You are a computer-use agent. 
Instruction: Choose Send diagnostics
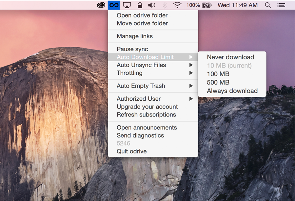point(153,135)
